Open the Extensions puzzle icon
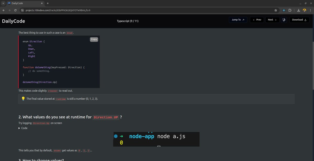This screenshot has width=314, height=161. (x=290, y=10)
